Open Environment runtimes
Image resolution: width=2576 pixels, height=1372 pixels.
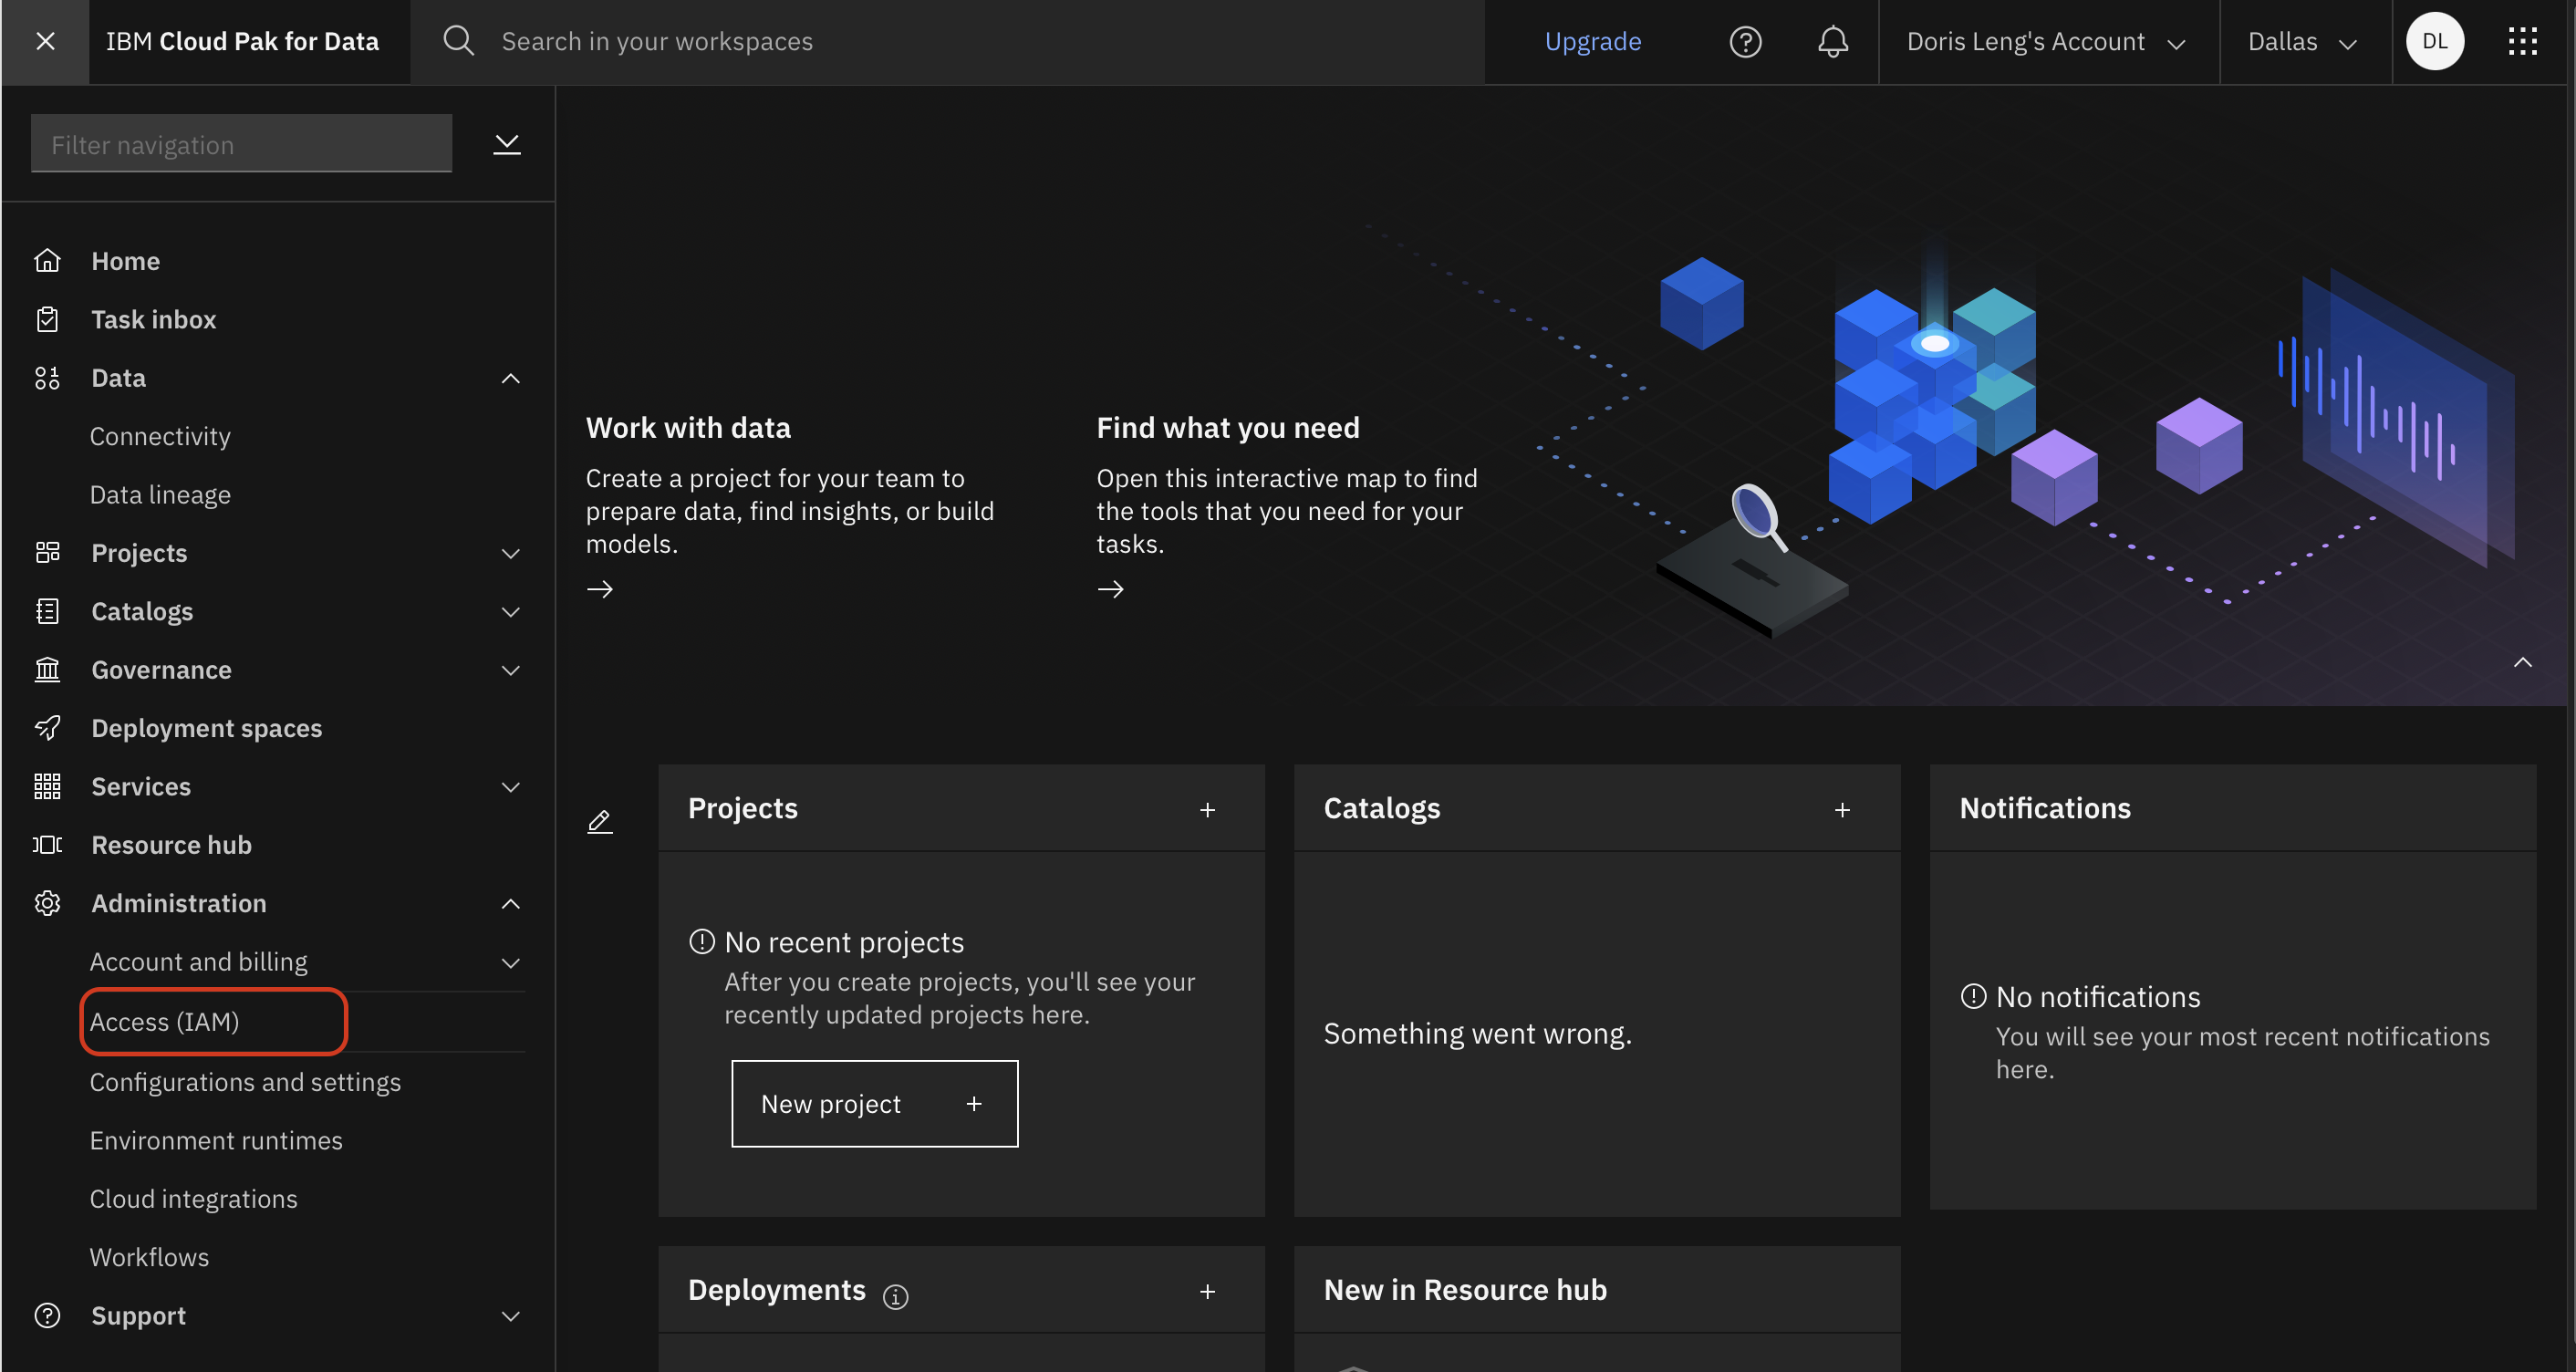click(216, 1140)
